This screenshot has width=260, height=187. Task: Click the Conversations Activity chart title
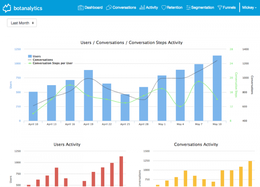196,145
